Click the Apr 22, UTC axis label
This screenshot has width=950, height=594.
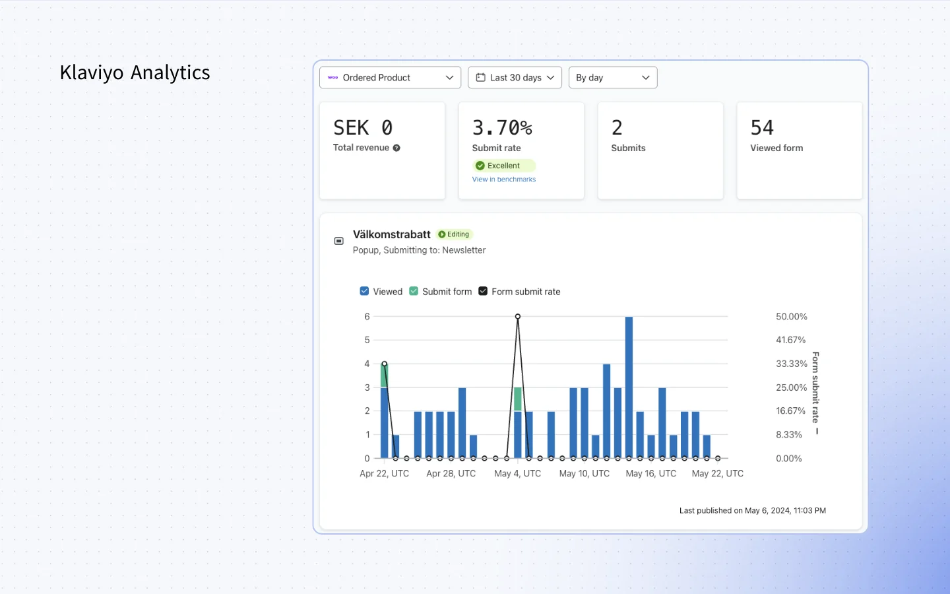tap(385, 474)
